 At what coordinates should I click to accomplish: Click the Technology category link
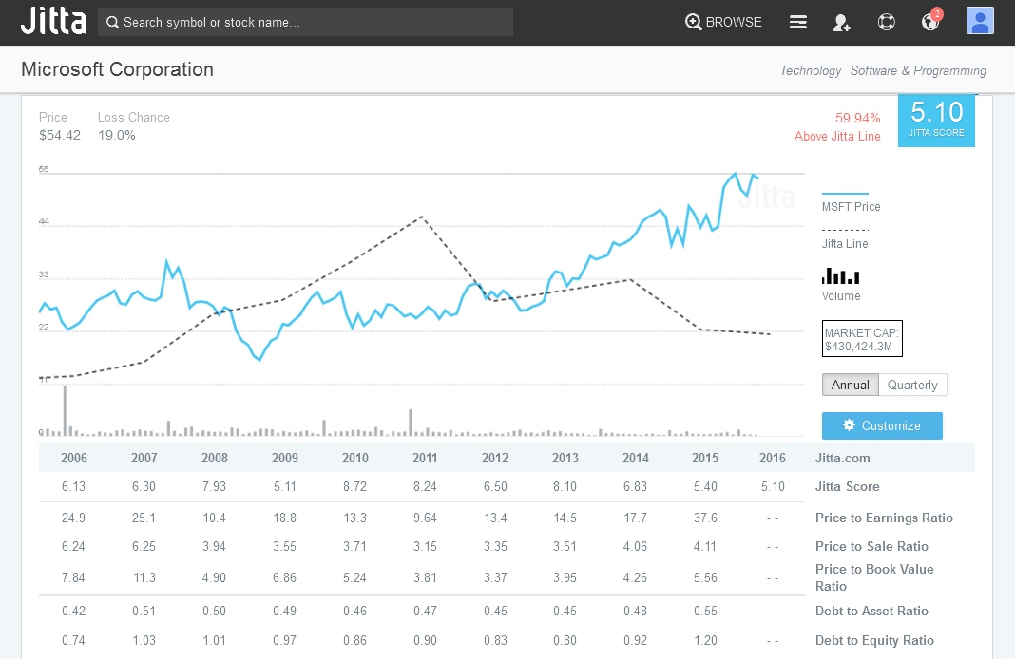click(811, 70)
